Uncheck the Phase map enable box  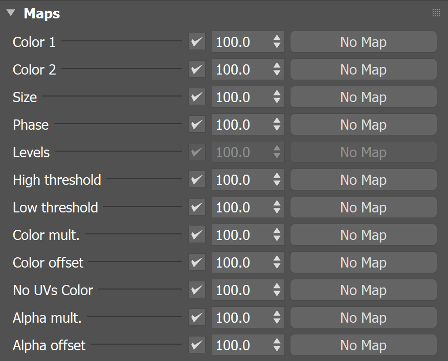point(196,125)
